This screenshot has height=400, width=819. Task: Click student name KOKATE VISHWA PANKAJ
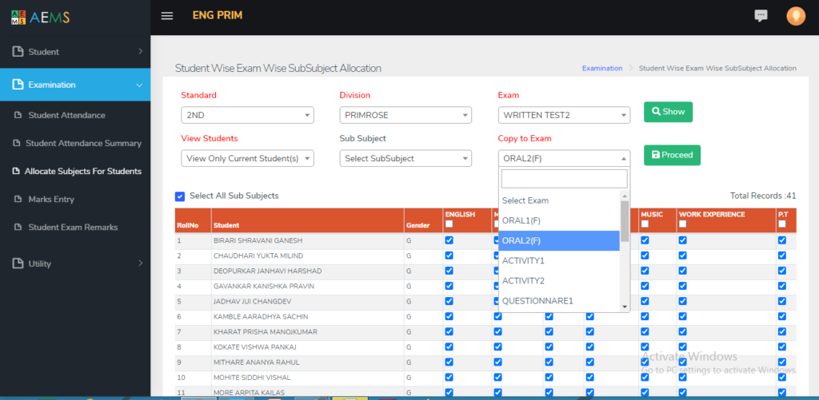click(255, 347)
